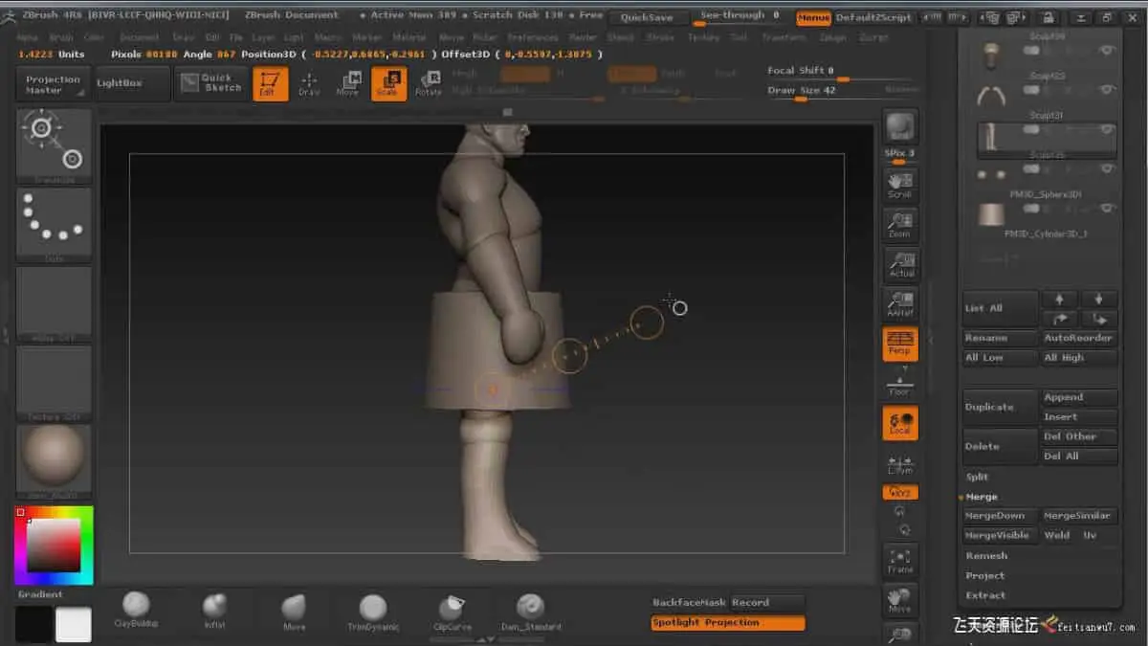The image size is (1148, 646).
Task: Click the Scroll canvas navigation icon
Action: click(x=899, y=185)
